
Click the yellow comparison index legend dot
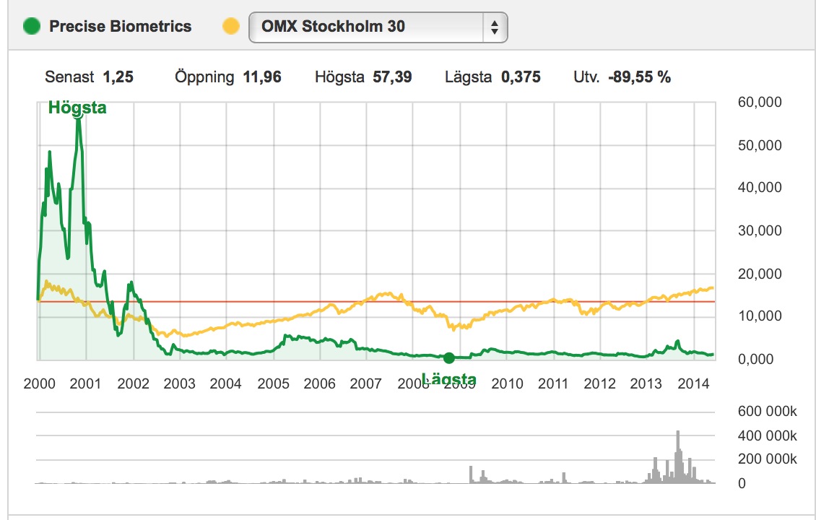pos(230,27)
